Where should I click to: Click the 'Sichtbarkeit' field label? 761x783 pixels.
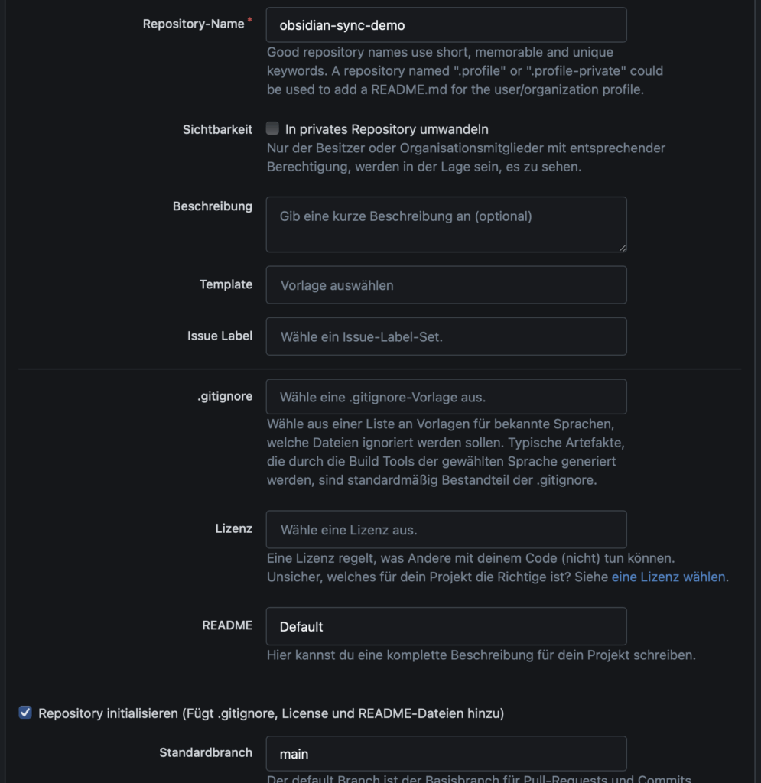pos(217,129)
